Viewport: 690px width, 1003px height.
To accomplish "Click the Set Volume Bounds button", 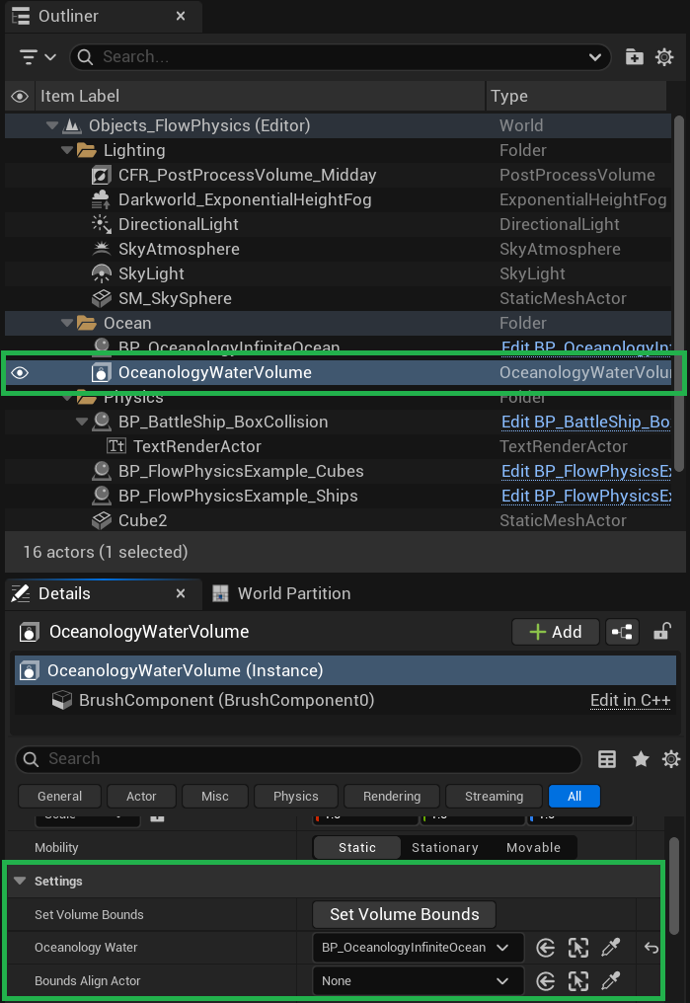I will coord(404,914).
